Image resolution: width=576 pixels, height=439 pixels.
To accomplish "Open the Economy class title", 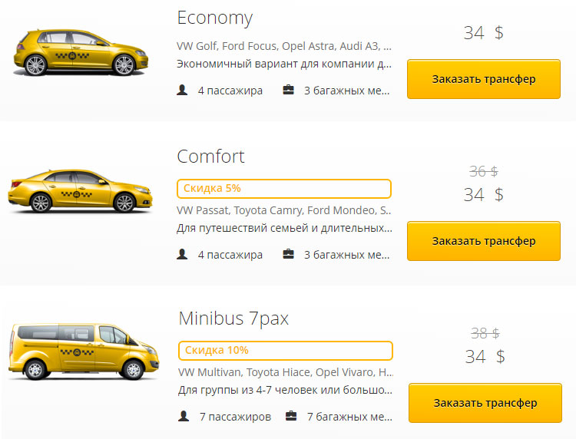I will point(214,18).
